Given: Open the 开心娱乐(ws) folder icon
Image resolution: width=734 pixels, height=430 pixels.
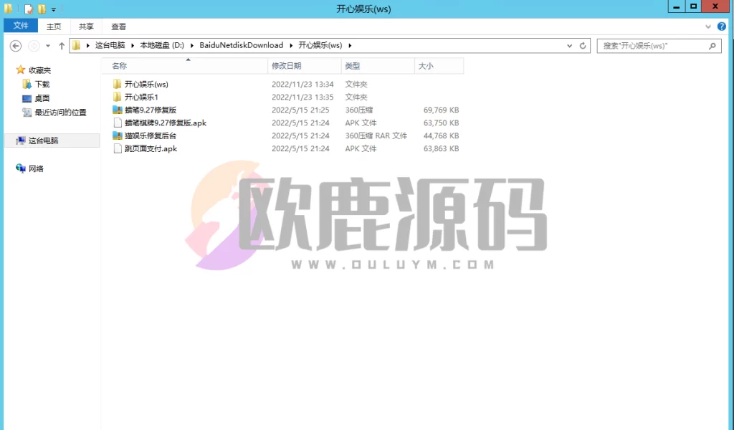Looking at the screenshot, I should pos(117,84).
